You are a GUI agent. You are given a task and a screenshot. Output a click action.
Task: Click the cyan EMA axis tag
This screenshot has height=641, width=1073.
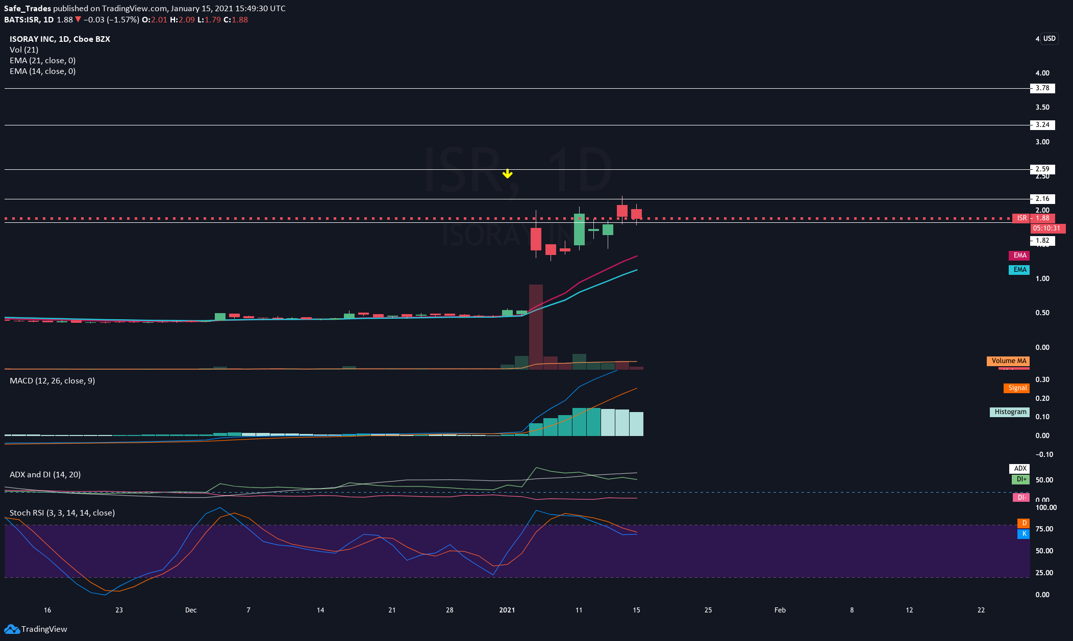pyautogui.click(x=1019, y=270)
